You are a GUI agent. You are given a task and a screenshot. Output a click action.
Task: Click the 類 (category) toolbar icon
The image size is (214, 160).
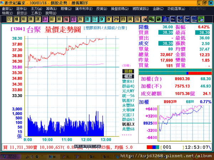59,19
